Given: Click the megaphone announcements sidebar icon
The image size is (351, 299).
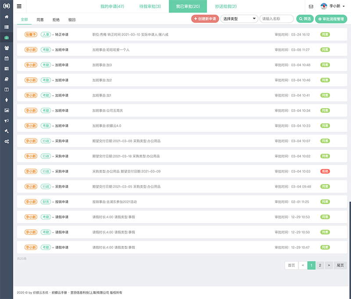Looking at the screenshot, I should tap(7, 121).
